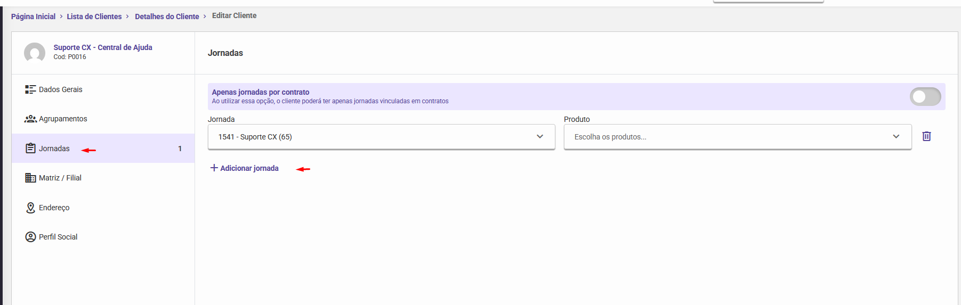Screen dimensions: 961x305
Task: Expand the Produto dropdown arrow
Action: coord(896,137)
